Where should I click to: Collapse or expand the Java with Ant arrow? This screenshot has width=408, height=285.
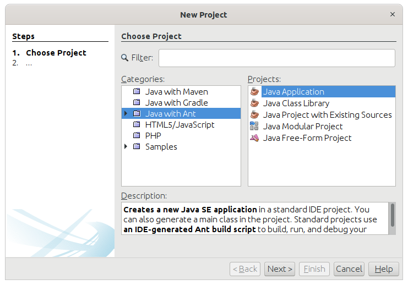[x=126, y=113]
